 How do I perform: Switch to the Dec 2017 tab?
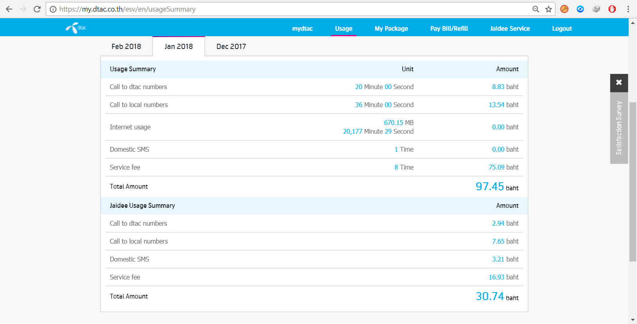click(x=231, y=47)
